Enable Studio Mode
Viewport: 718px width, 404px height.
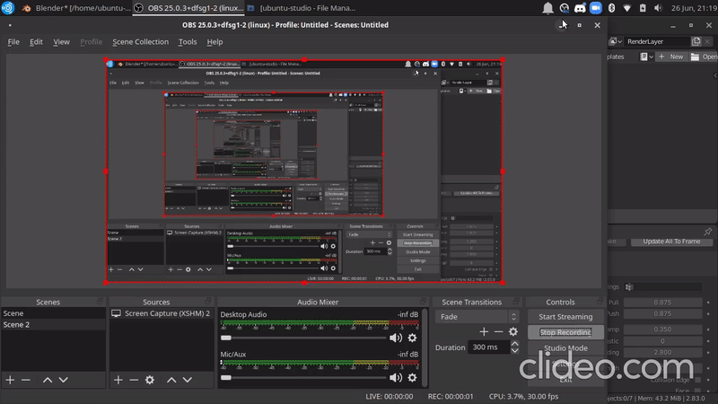565,347
